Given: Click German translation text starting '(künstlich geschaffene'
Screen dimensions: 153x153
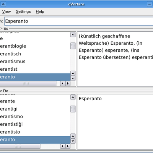Looking at the screenshot, I should click(116, 47).
